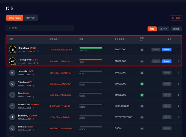Click the 进度 column header

click(81, 39)
